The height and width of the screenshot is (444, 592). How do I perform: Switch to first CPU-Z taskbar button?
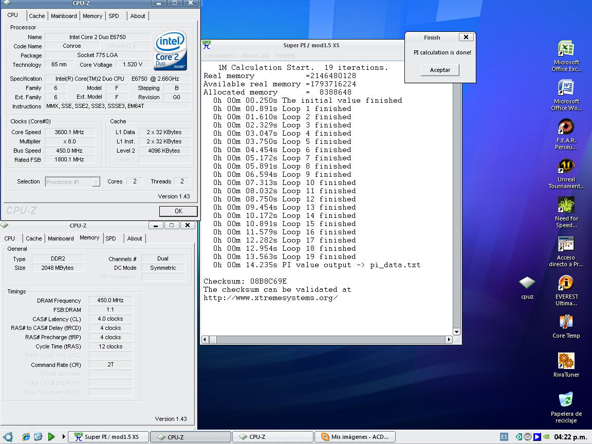[191, 437]
